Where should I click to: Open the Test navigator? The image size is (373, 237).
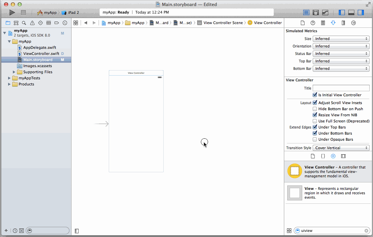pyautogui.click(x=40, y=23)
